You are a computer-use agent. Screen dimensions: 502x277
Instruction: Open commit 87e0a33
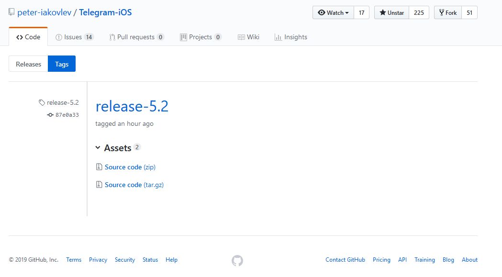[67, 115]
